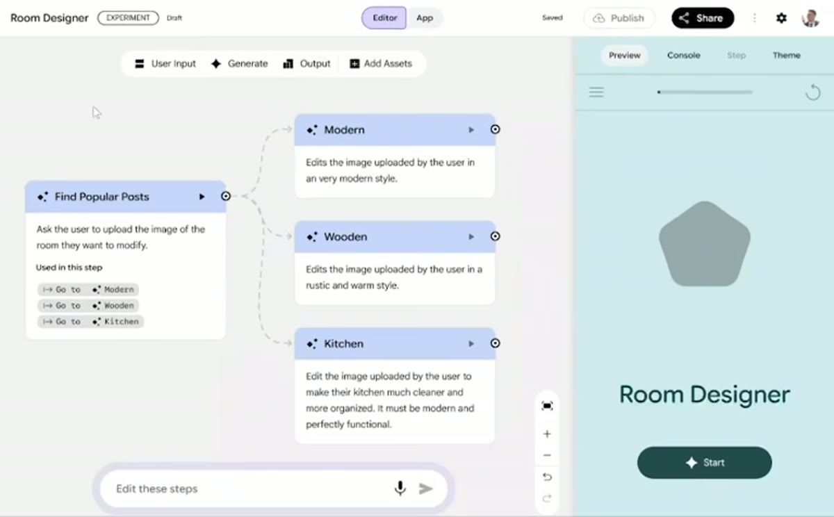Open the Preview tab

(x=624, y=55)
